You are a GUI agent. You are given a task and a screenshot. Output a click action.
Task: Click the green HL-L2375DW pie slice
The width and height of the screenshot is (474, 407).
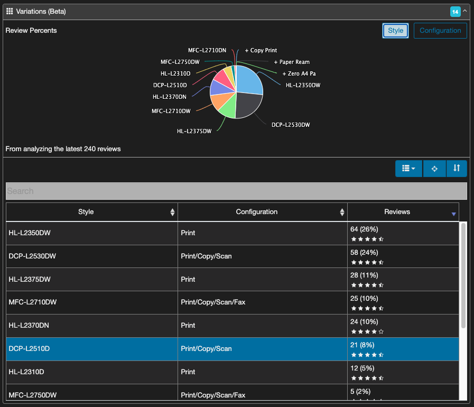[x=228, y=109]
